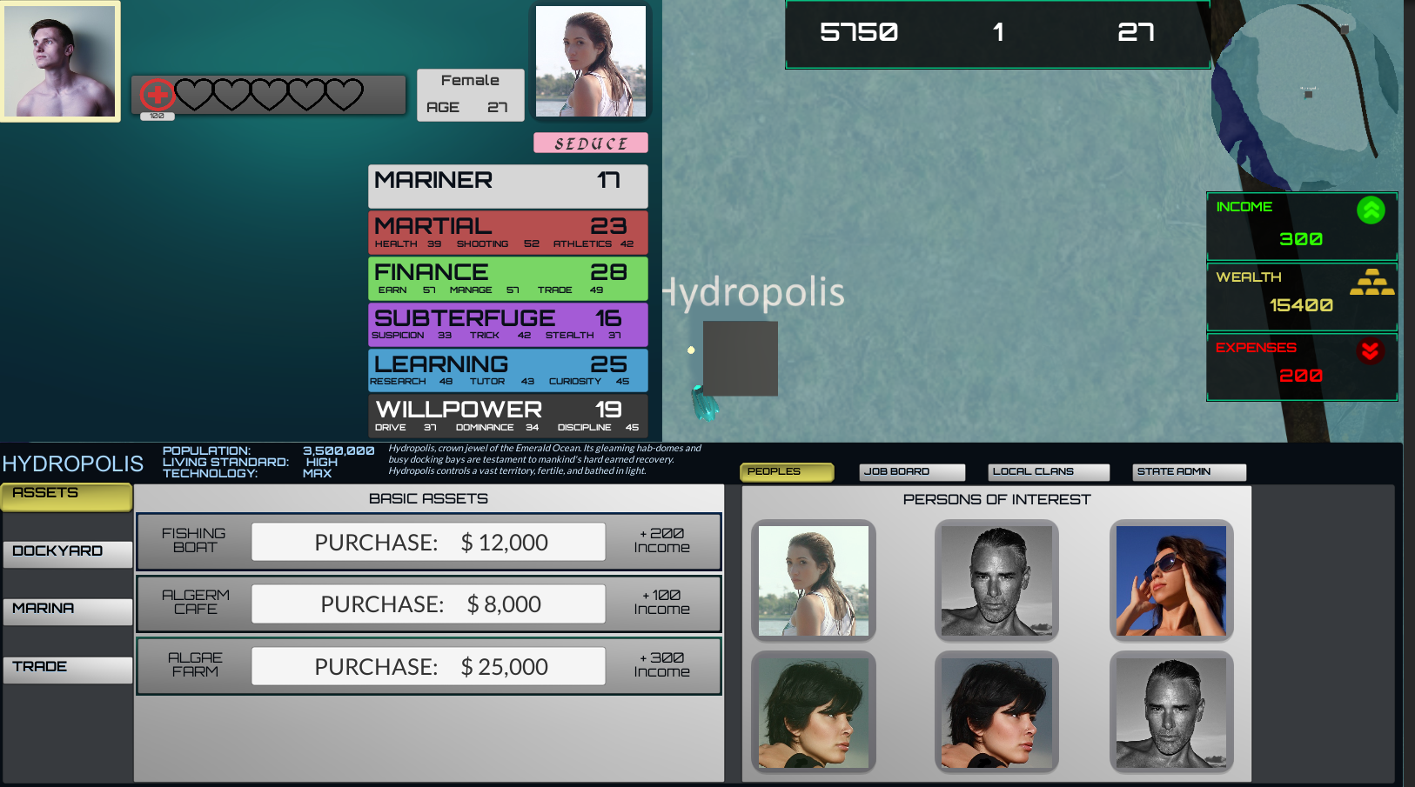The height and width of the screenshot is (787, 1415).
Task: Click the female character portrait above Seduce
Action: (x=591, y=62)
